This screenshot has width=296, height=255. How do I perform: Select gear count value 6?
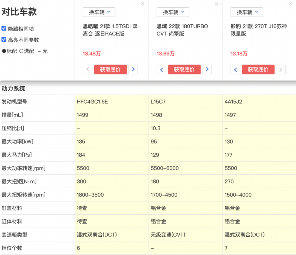[78, 248]
